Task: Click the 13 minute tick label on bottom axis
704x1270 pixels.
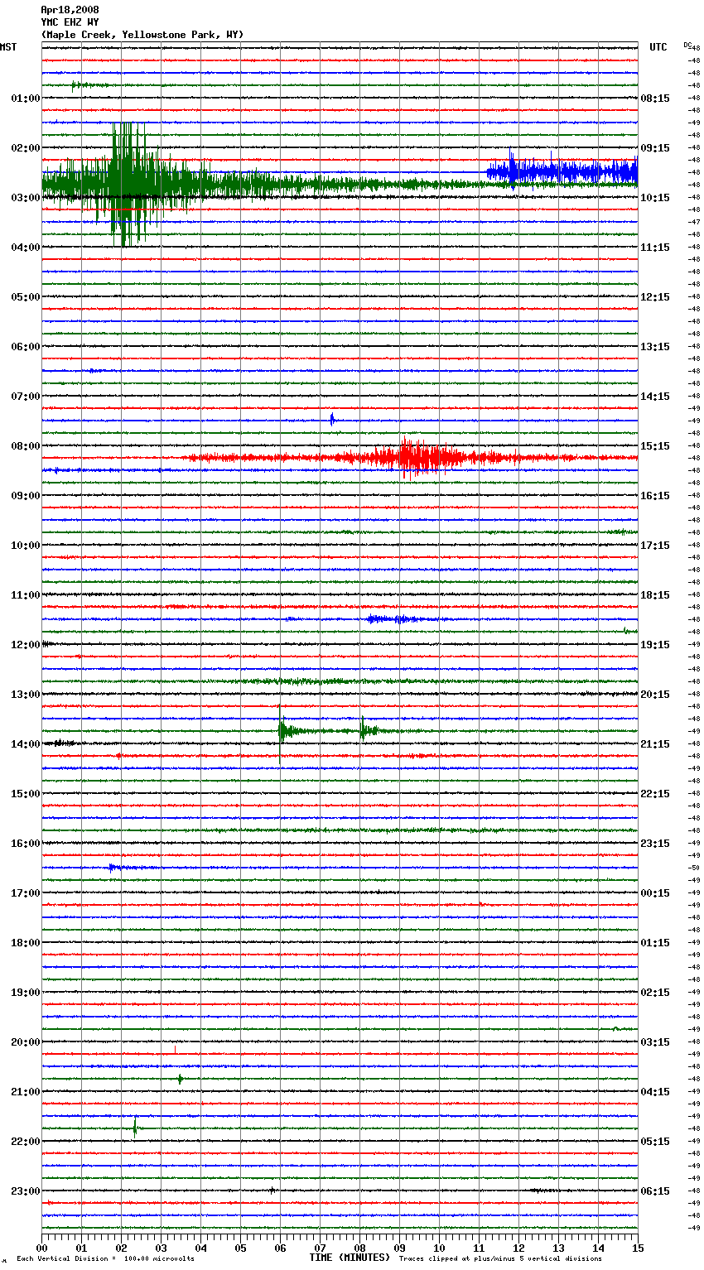Action: coord(558,1248)
